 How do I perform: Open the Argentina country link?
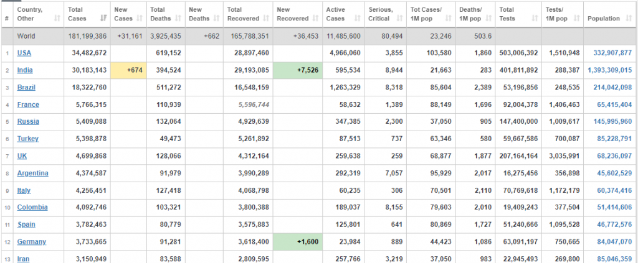(x=32, y=173)
